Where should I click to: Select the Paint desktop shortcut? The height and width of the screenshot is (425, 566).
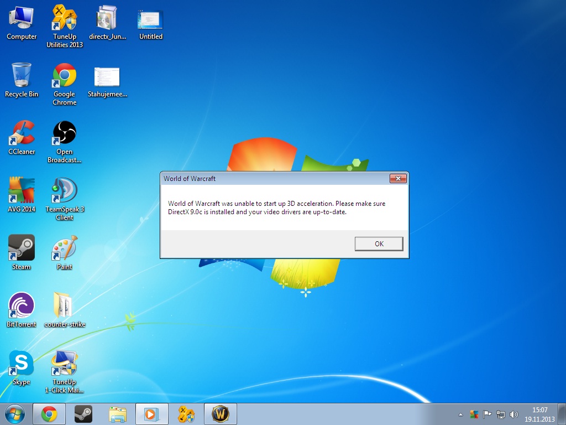[x=65, y=252]
